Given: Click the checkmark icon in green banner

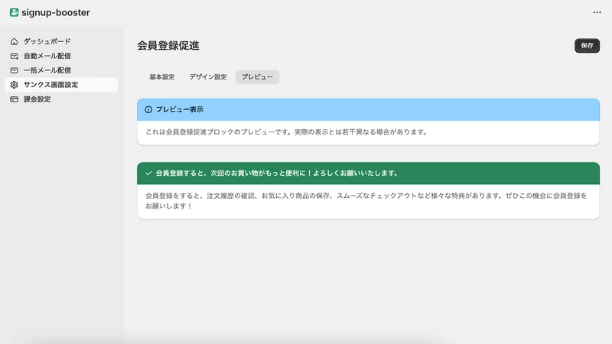Looking at the screenshot, I should point(148,174).
